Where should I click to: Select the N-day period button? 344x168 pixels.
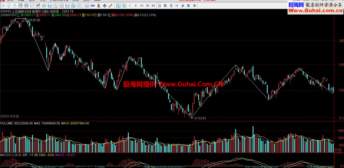pyautogui.click(x=177, y=6)
